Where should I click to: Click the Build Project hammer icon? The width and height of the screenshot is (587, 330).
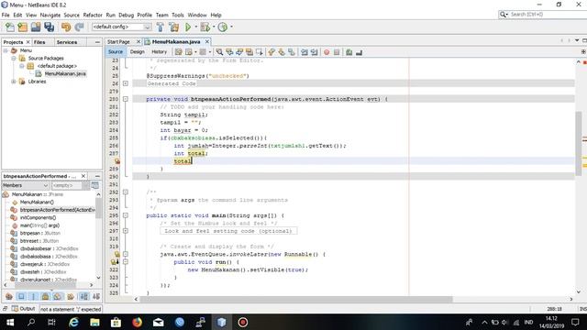pyautogui.click(x=160, y=27)
